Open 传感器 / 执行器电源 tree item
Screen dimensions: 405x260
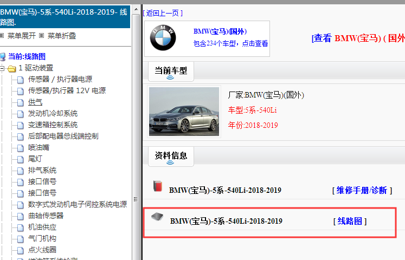[60, 79]
